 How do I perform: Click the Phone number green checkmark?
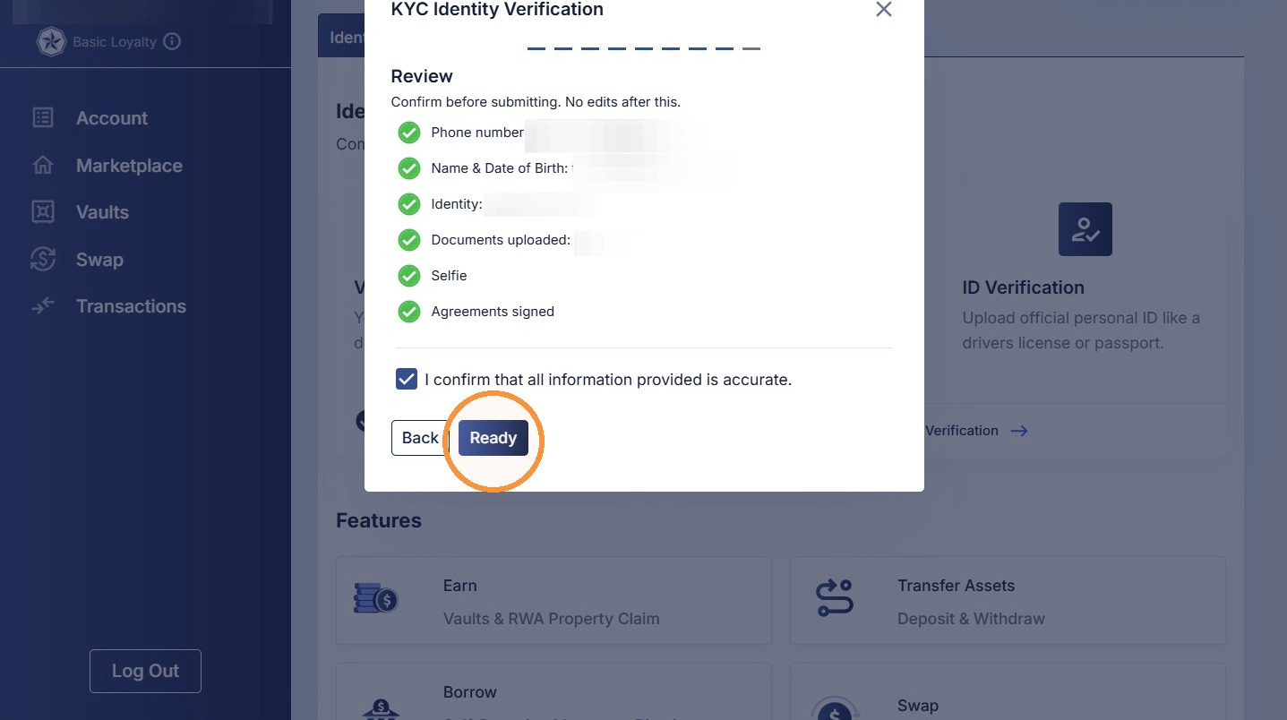409,133
